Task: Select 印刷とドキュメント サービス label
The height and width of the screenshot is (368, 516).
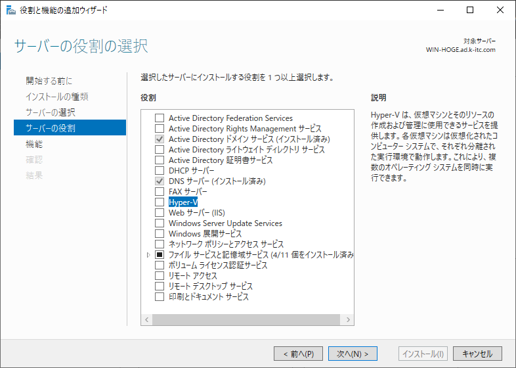Action: point(209,296)
